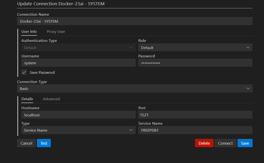Click the Username input field
264x163 pixels.
(78, 63)
